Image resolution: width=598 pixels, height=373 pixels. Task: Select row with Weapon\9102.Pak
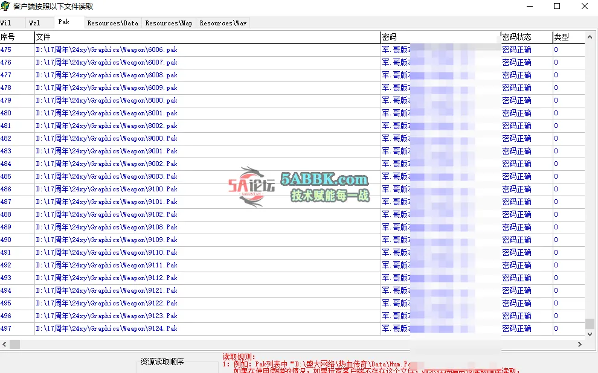point(292,214)
